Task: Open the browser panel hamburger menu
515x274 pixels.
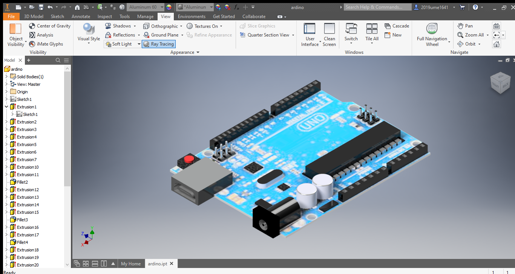Action: pos(66,60)
